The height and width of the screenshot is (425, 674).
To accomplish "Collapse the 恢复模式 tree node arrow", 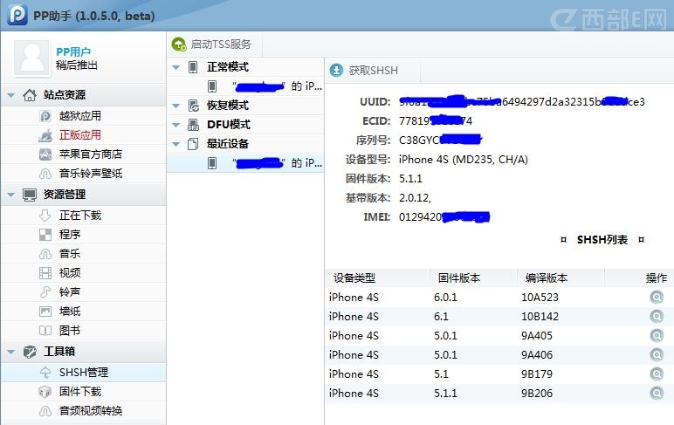I will 175,106.
